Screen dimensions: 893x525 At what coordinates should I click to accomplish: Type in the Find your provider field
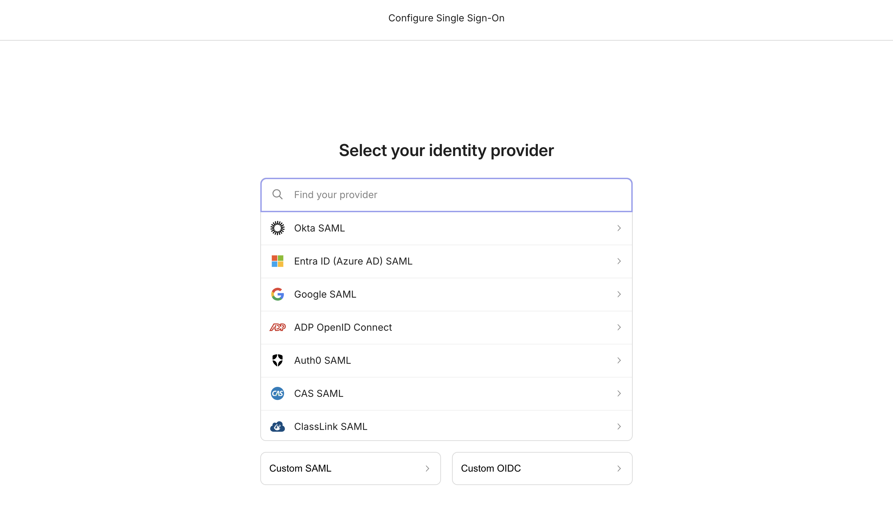[x=454, y=195]
